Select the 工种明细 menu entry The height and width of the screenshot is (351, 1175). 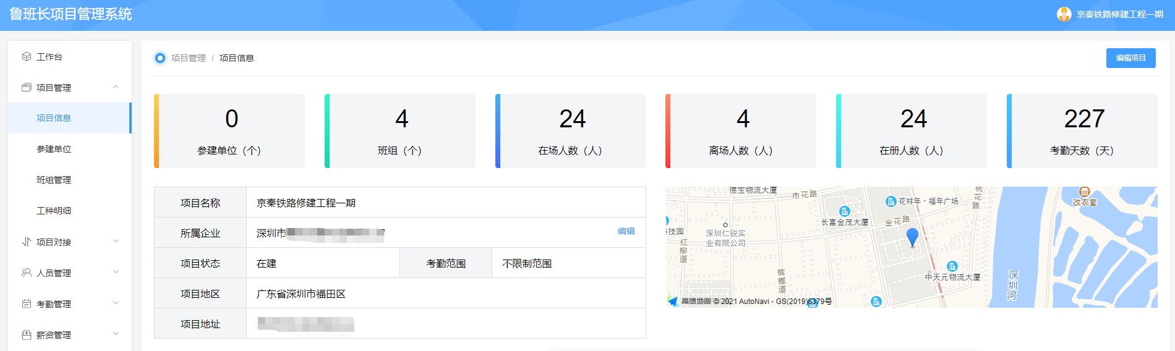pos(54,211)
